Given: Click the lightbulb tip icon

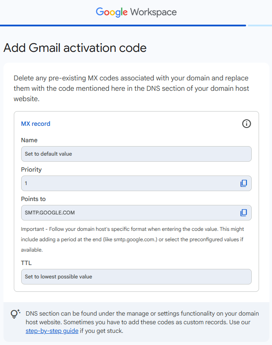Looking at the screenshot, I should 16,314.
